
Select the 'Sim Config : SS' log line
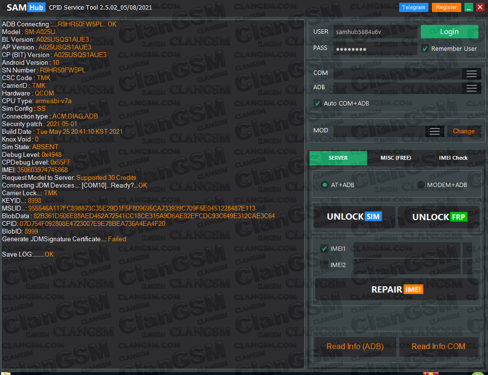[x=24, y=108]
